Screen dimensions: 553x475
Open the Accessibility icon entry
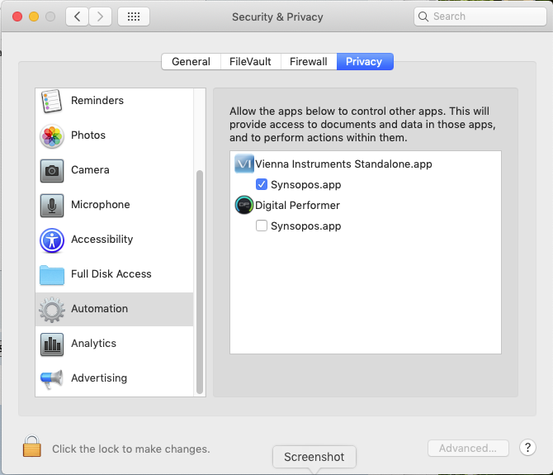[x=52, y=240]
